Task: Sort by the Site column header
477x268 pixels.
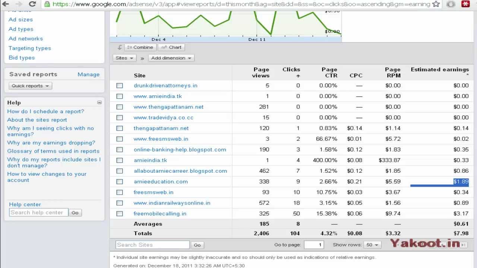Action: click(140, 76)
